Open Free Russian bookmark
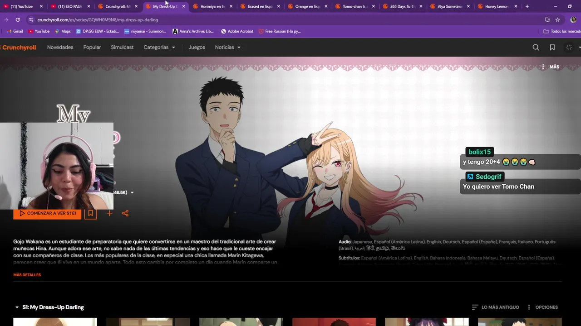The image size is (581, 326). pyautogui.click(x=280, y=31)
